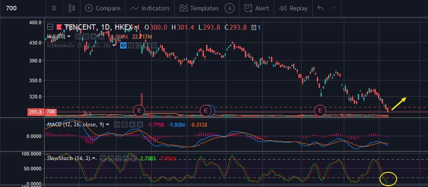Click the Compare button
The width and height of the screenshot is (428, 187).
tap(103, 8)
